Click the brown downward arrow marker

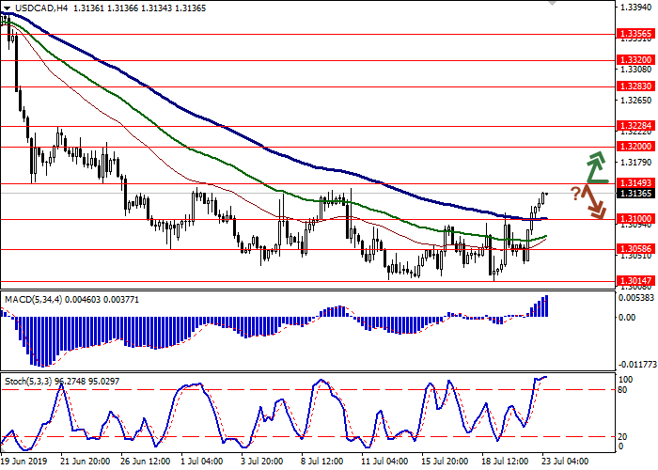pyautogui.click(x=594, y=203)
